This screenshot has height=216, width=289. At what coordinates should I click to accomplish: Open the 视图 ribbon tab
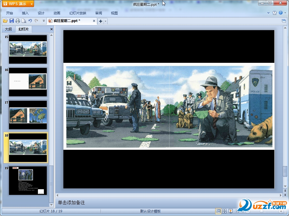[x=114, y=13]
